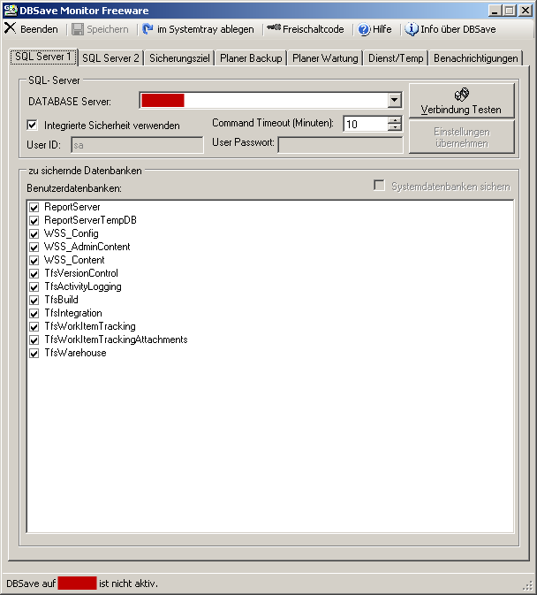
Task: Click the Speichern floppy disk icon
Action: pos(78,29)
